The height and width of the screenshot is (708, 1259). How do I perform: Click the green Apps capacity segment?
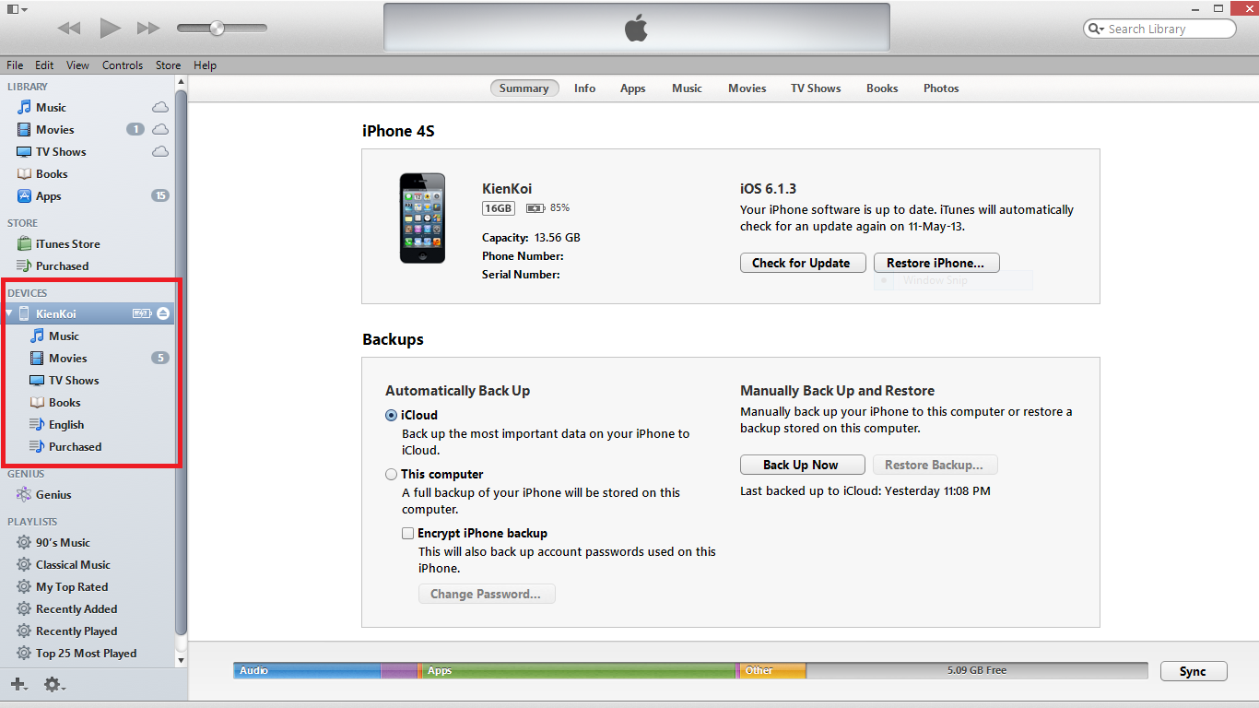579,670
